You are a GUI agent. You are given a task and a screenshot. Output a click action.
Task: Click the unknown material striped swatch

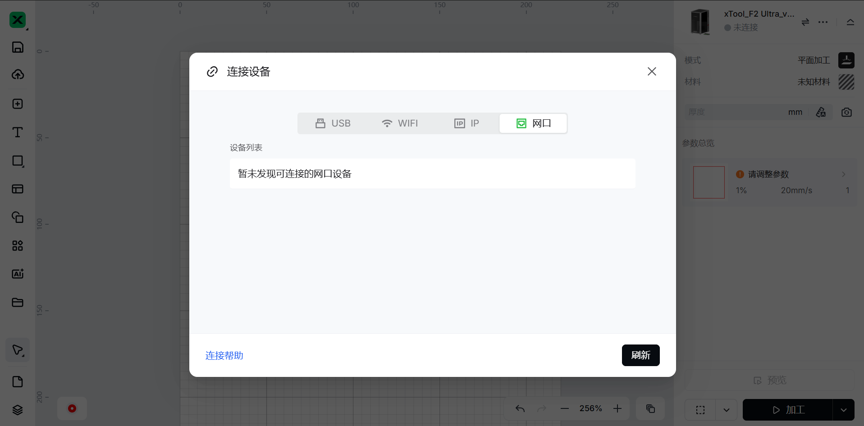(846, 82)
